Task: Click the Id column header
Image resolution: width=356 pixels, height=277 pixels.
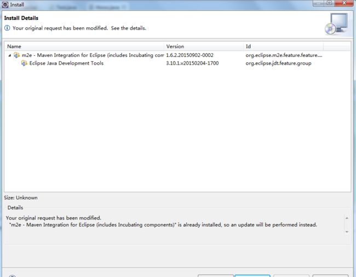Action: point(283,47)
